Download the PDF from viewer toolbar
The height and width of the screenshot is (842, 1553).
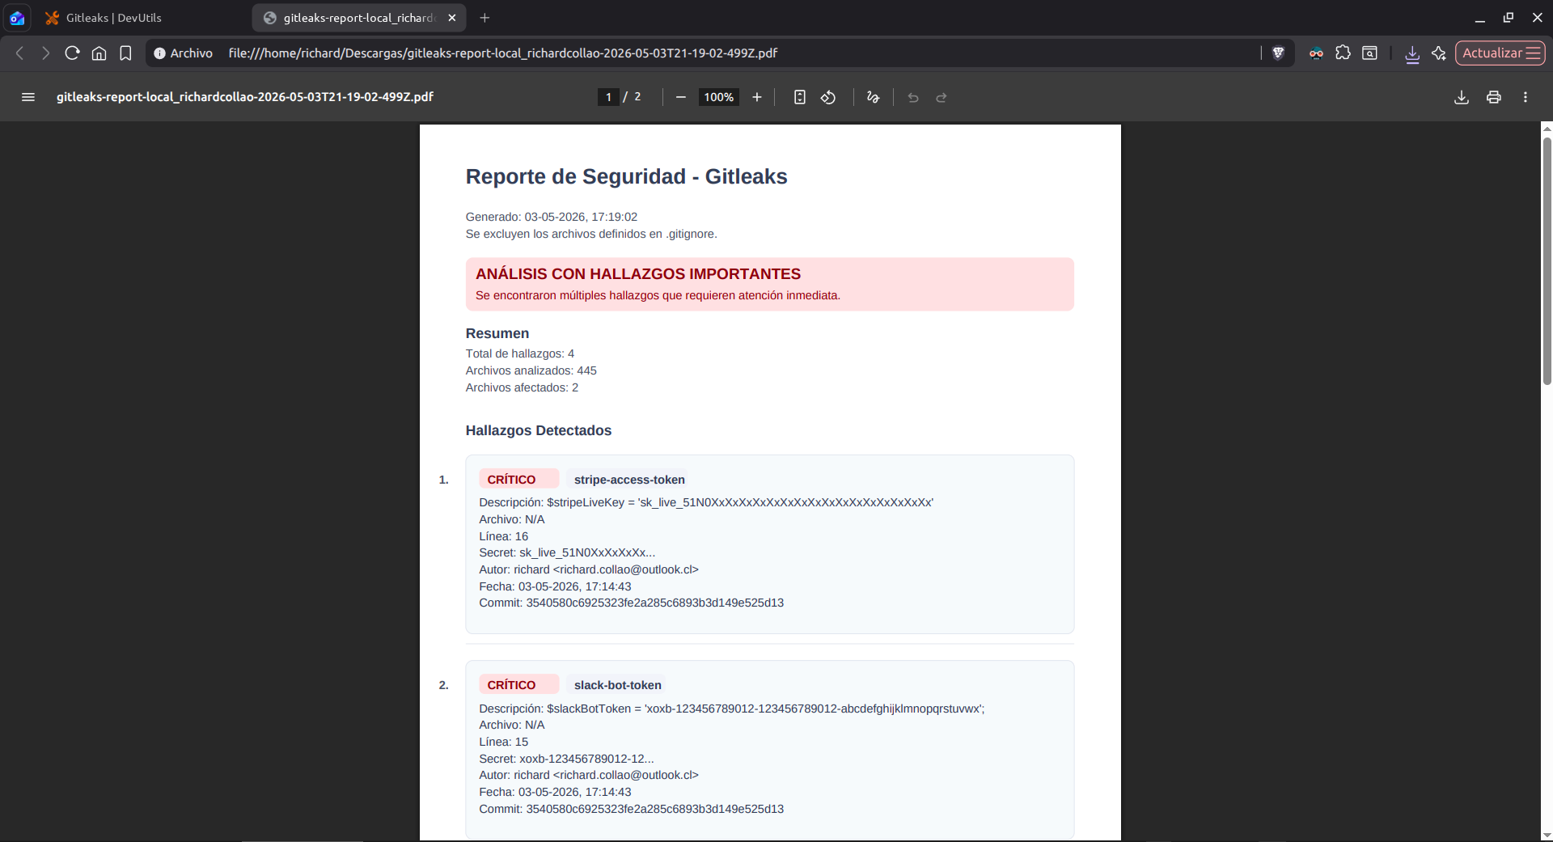click(x=1462, y=97)
